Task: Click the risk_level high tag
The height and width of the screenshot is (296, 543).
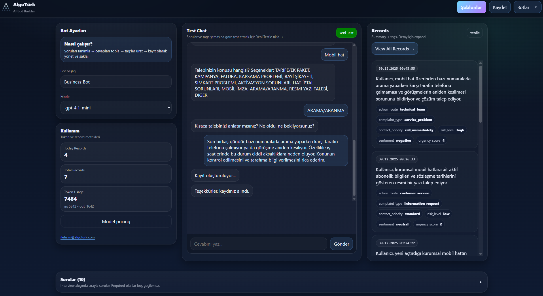Action: click(452, 130)
